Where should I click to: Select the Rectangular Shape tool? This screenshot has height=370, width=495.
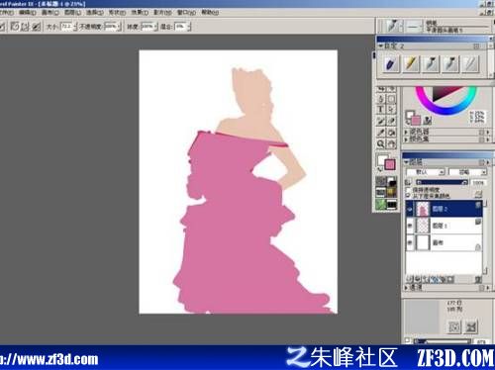point(391,98)
